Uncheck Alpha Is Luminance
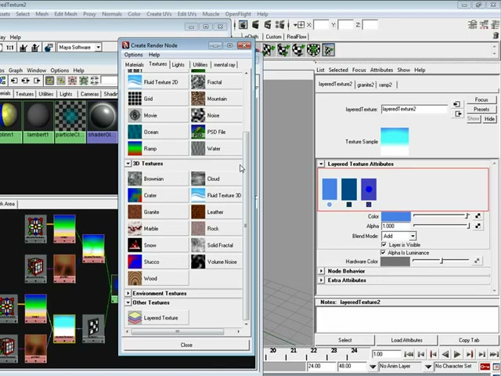This screenshot has height=376, width=501. (x=383, y=252)
